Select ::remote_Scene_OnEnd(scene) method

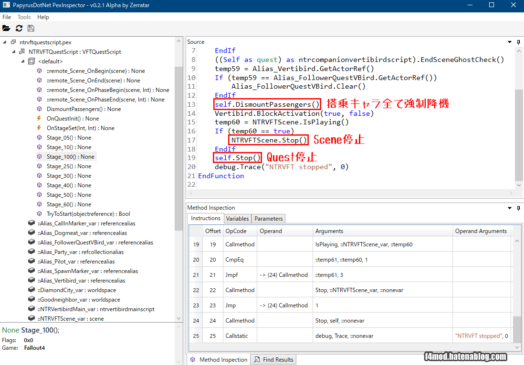tap(93, 81)
